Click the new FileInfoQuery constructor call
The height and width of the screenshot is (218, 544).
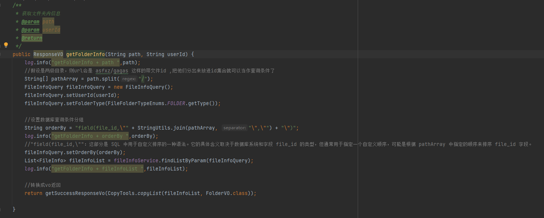point(148,87)
